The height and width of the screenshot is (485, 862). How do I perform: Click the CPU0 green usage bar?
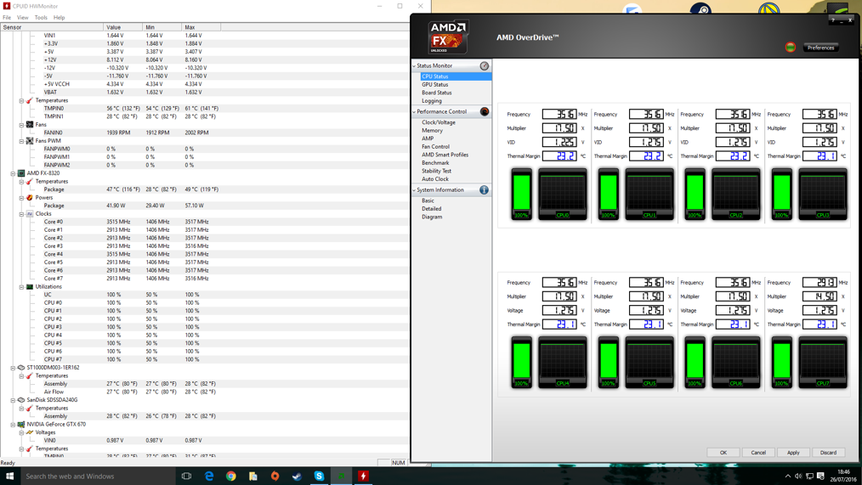[x=521, y=194]
